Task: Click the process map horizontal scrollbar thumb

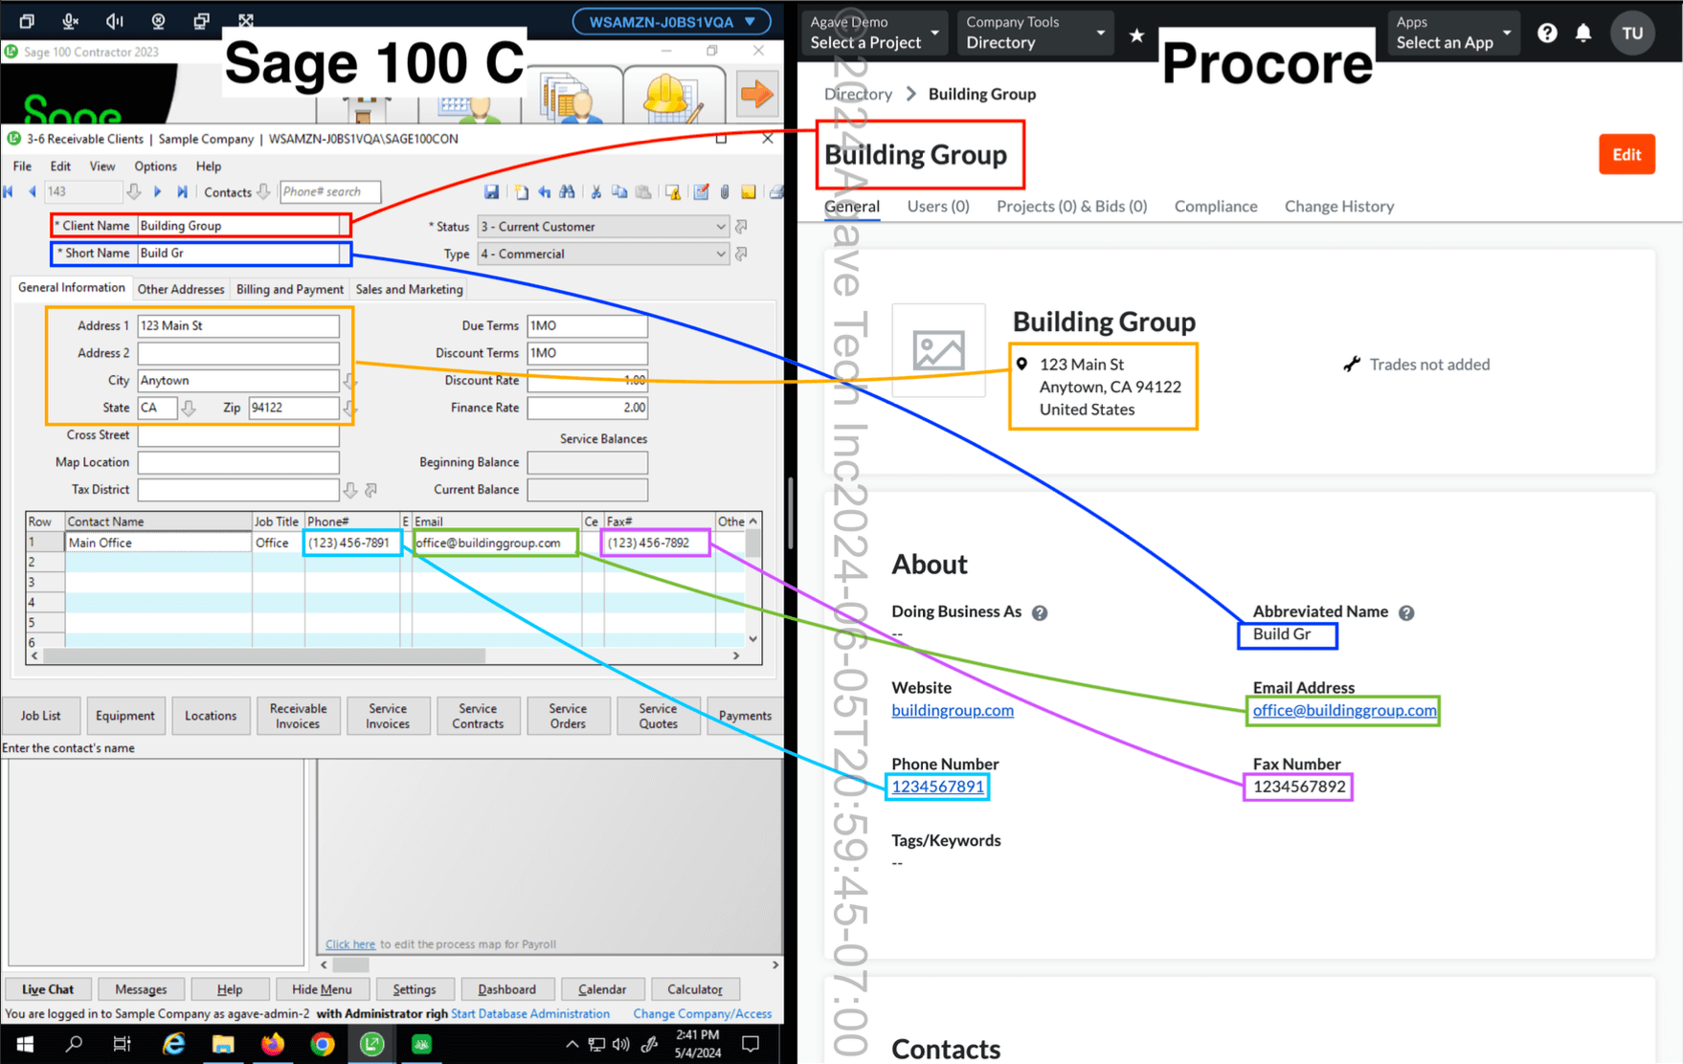Action: tap(350, 964)
